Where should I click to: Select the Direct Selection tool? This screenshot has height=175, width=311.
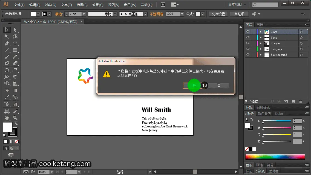click(15, 30)
